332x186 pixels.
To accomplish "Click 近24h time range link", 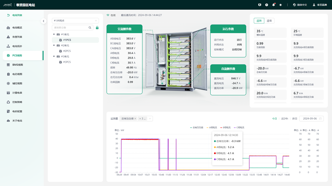I will tap(284, 119).
